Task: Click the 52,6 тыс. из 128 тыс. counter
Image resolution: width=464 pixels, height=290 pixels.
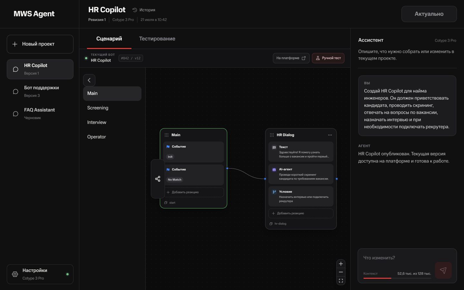Action: pos(414,274)
